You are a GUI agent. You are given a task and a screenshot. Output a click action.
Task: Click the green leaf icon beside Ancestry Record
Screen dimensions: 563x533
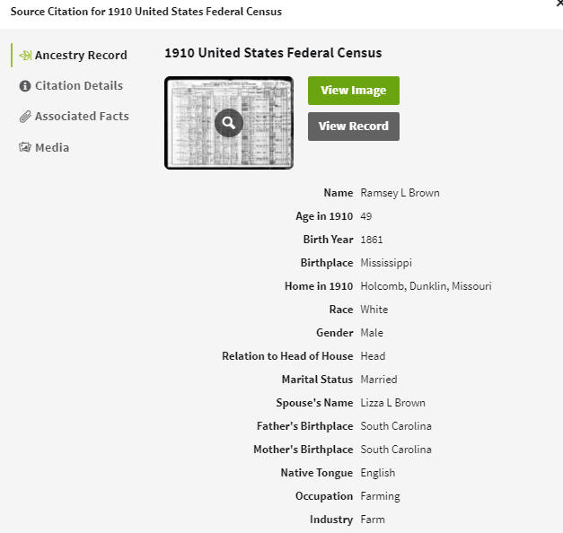click(x=25, y=56)
